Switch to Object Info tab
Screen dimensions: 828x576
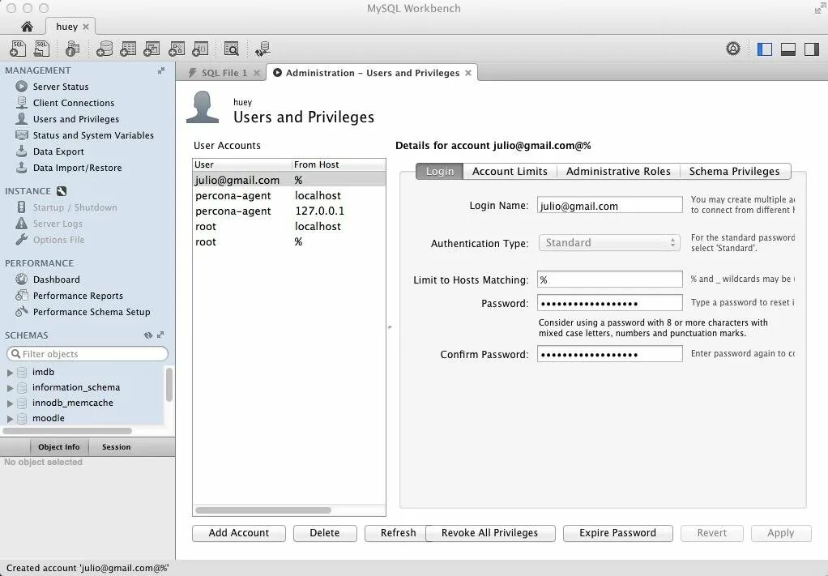coord(58,446)
